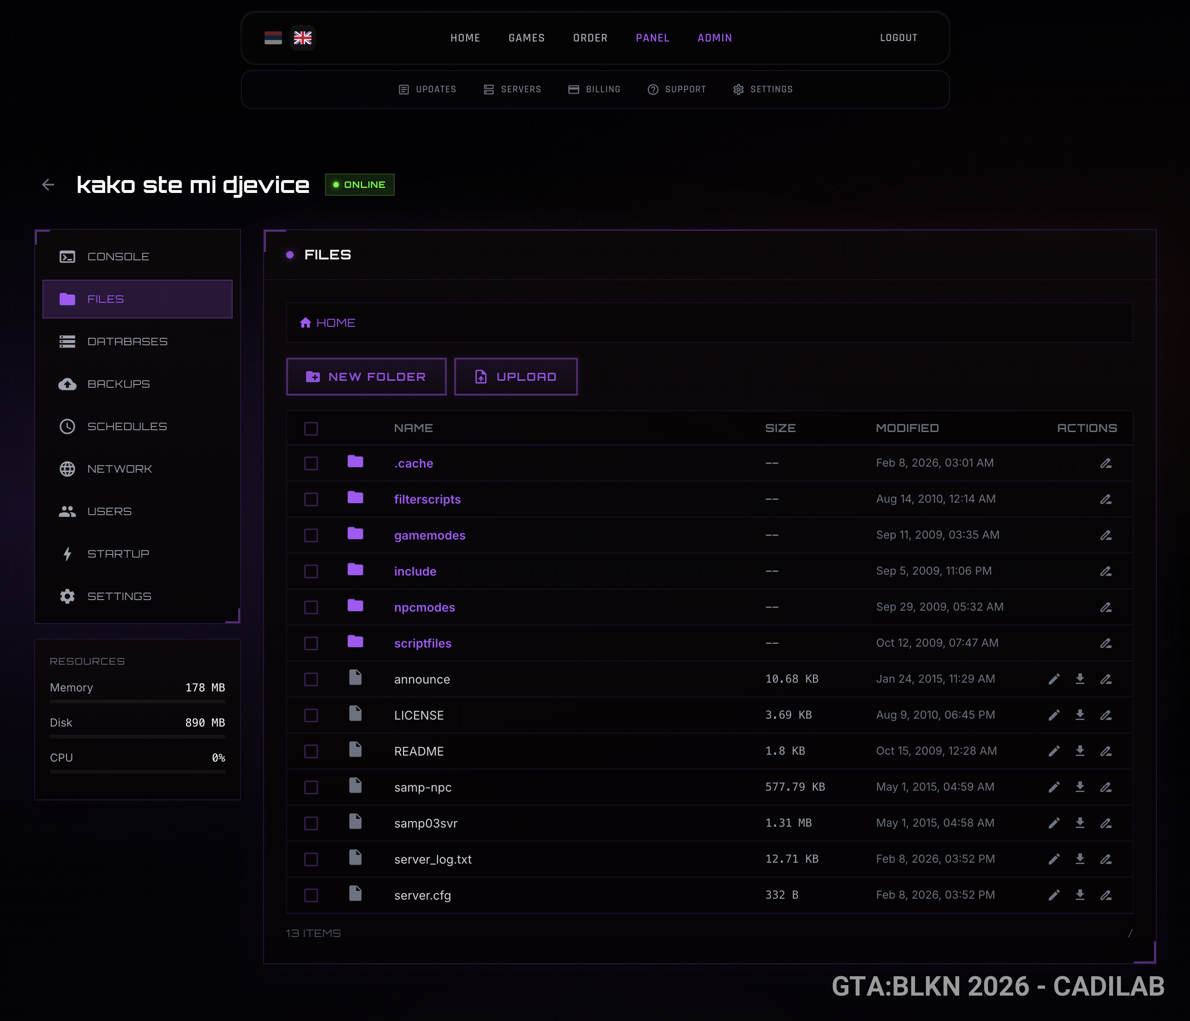Click Logout in the top navigation
The height and width of the screenshot is (1021, 1190).
(898, 38)
